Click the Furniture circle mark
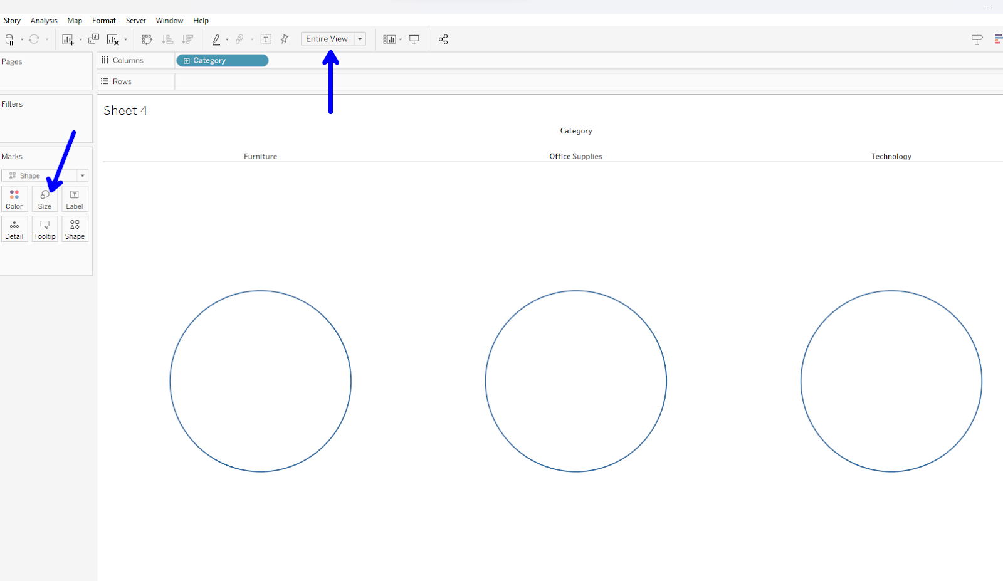This screenshot has height=581, width=1003. pyautogui.click(x=261, y=381)
